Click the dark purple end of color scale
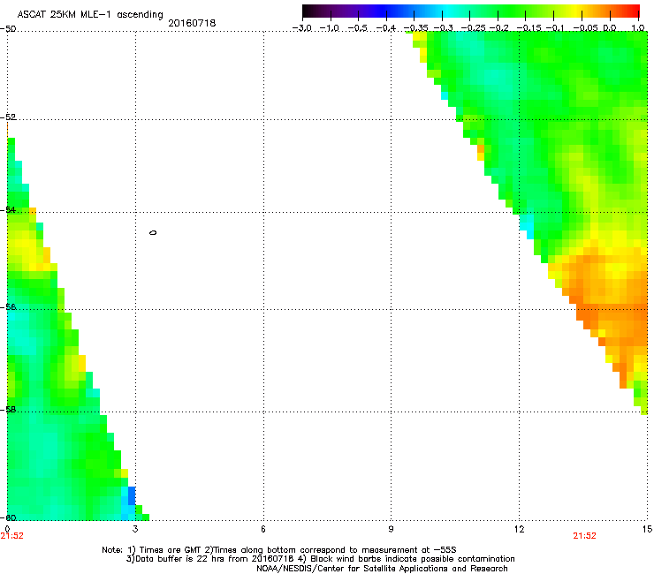The height and width of the screenshot is (574, 654). [308, 11]
